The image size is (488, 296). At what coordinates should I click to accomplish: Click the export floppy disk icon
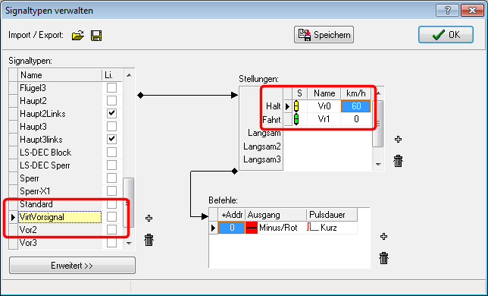tap(96, 36)
